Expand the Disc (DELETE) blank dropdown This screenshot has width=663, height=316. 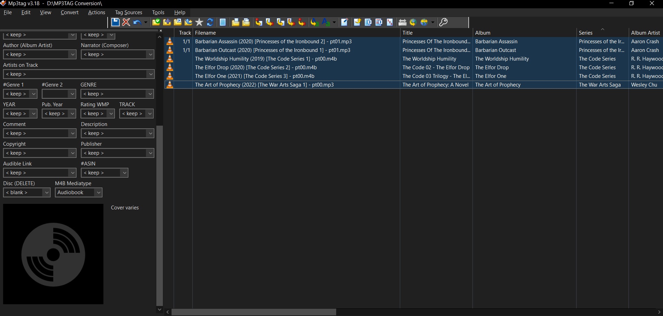pos(47,192)
